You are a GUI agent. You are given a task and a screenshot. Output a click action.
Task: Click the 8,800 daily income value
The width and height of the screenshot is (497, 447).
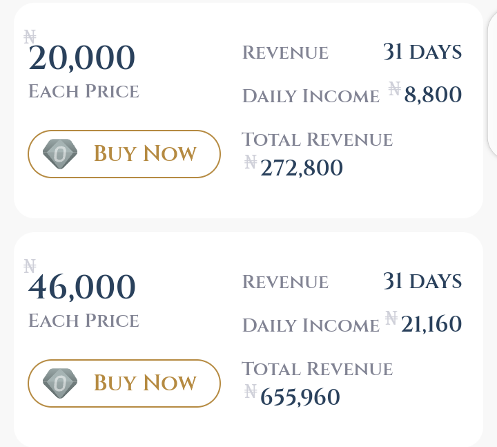pyautogui.click(x=433, y=95)
